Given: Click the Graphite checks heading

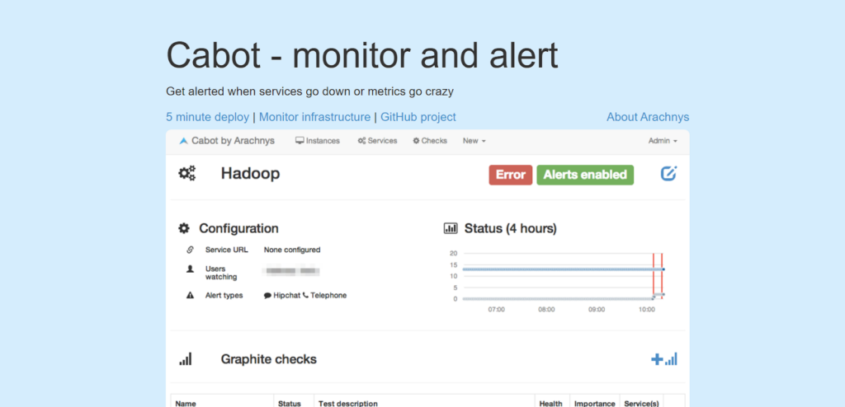Looking at the screenshot, I should 268,359.
